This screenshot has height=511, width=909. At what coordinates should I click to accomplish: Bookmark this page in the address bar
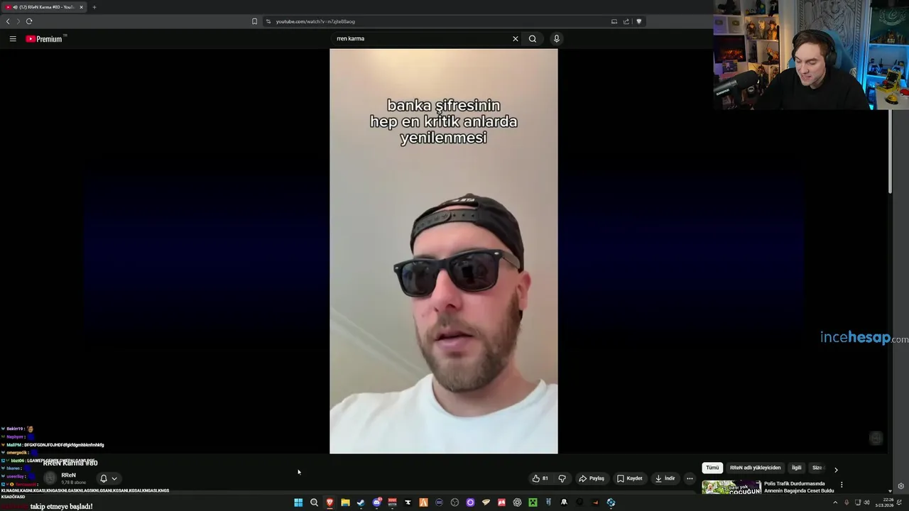[x=254, y=21]
